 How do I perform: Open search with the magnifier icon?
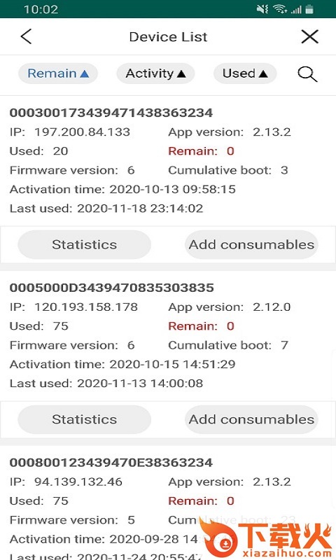click(x=307, y=74)
